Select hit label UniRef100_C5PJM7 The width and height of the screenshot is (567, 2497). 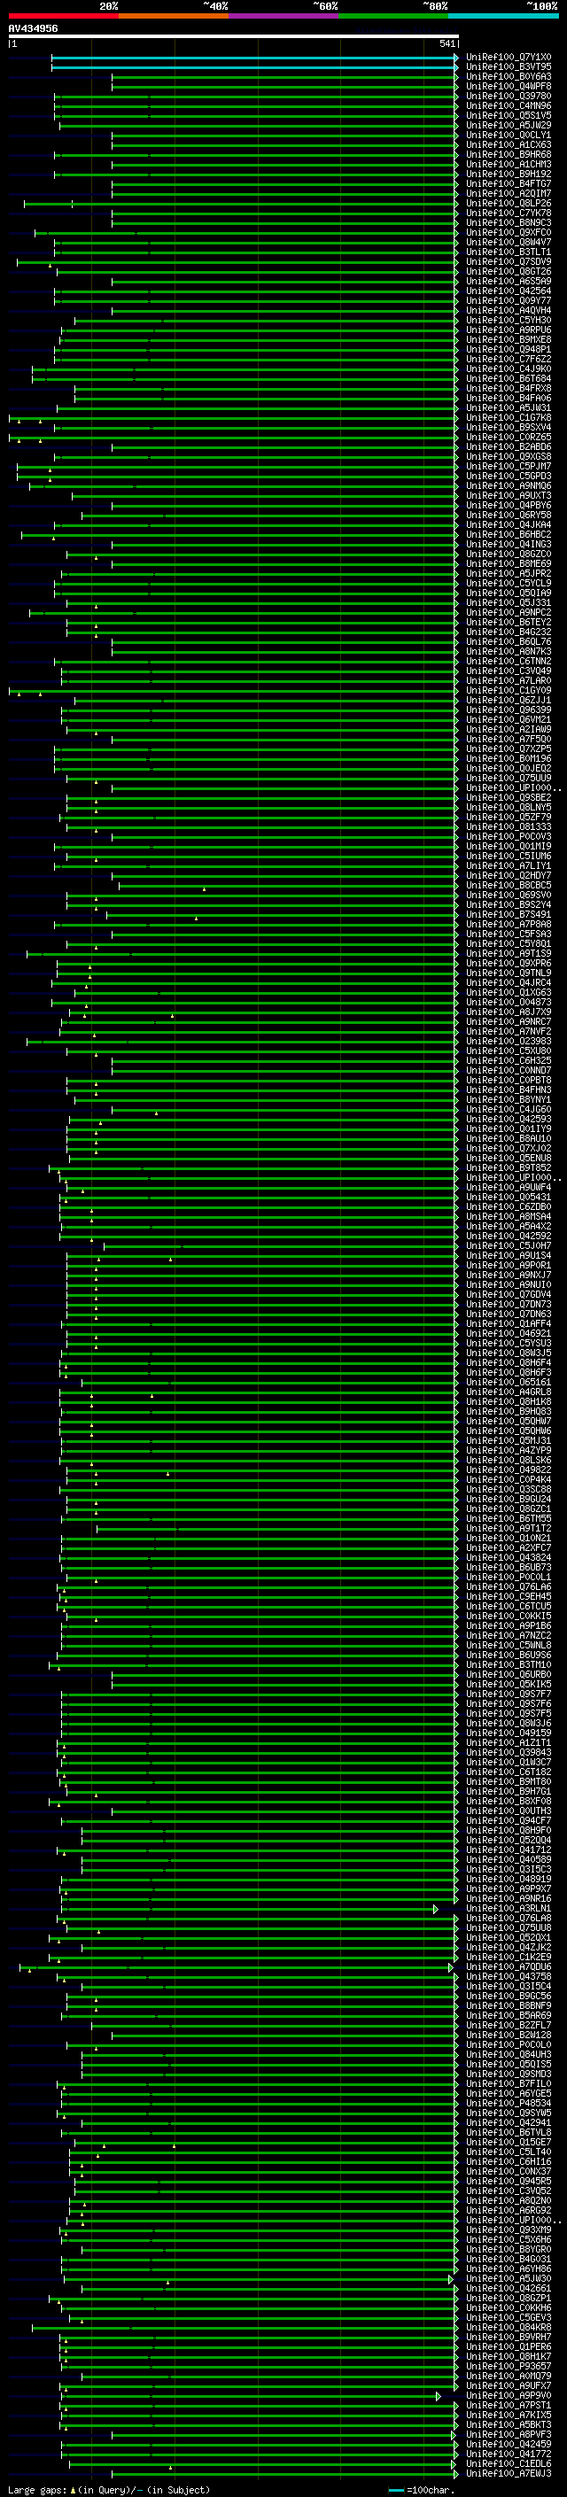pyautogui.click(x=509, y=466)
